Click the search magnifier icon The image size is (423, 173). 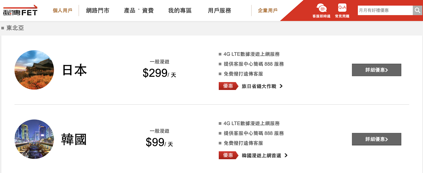click(x=417, y=10)
